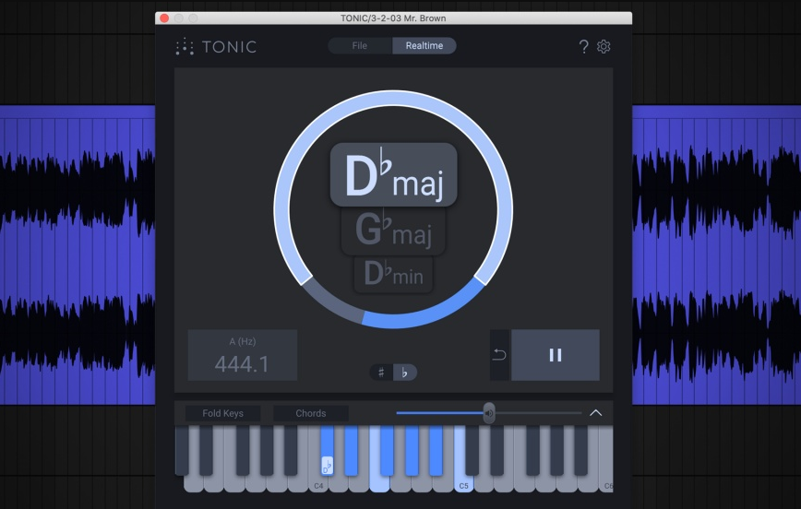This screenshot has height=509, width=801.
Task: Select the G-flat maj key result
Action: pyautogui.click(x=393, y=231)
